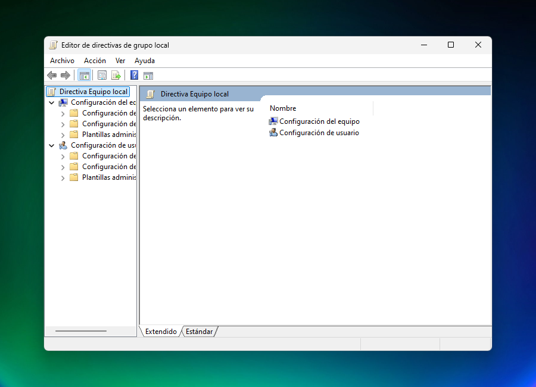The width and height of the screenshot is (536, 387).
Task: Collapse the Configuración de usuario tree node
Action: [x=52, y=145]
